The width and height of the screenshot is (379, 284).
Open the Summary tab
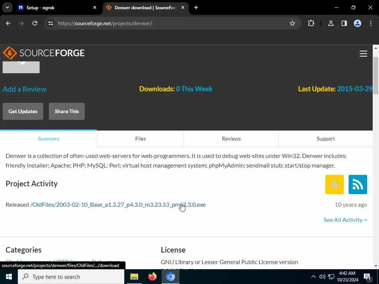click(48, 139)
